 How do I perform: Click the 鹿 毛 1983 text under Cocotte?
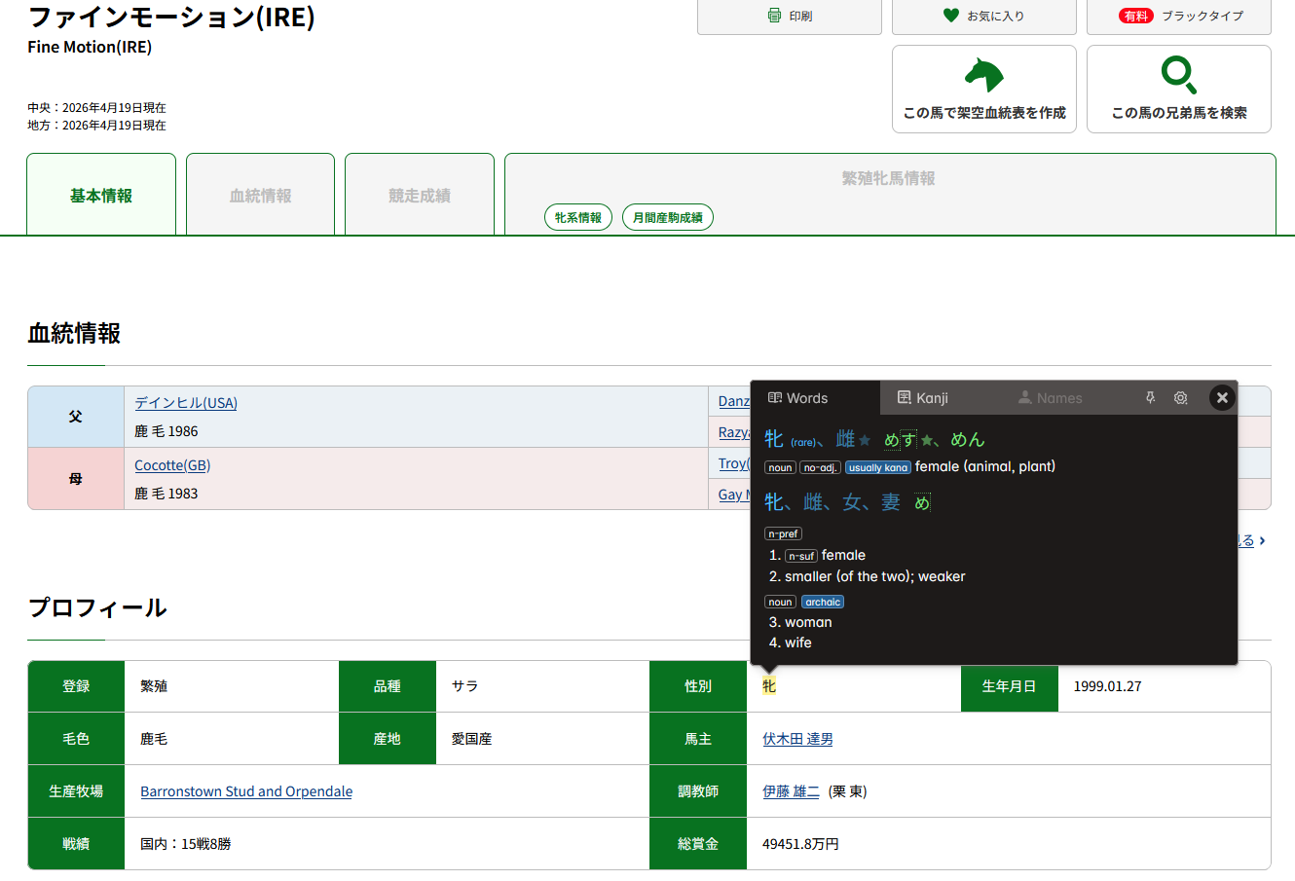[166, 494]
